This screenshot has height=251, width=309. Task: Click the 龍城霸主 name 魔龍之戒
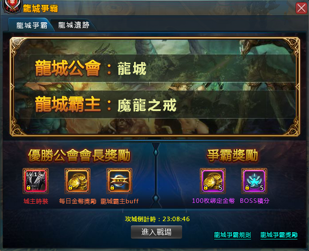coord(147,105)
